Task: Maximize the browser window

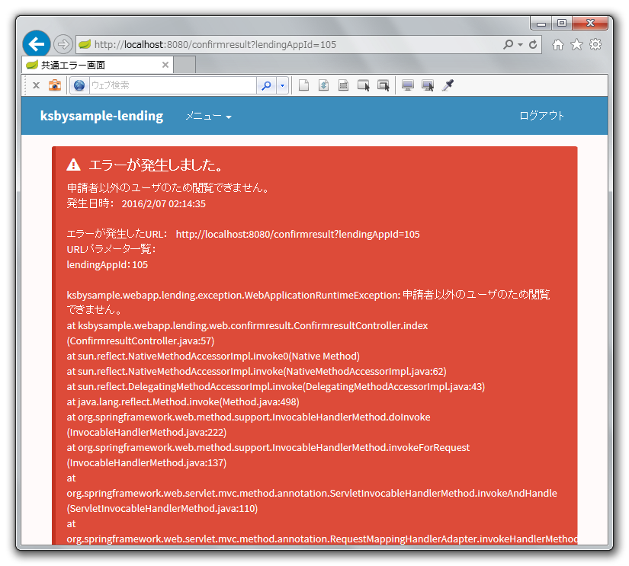Action: click(562, 24)
